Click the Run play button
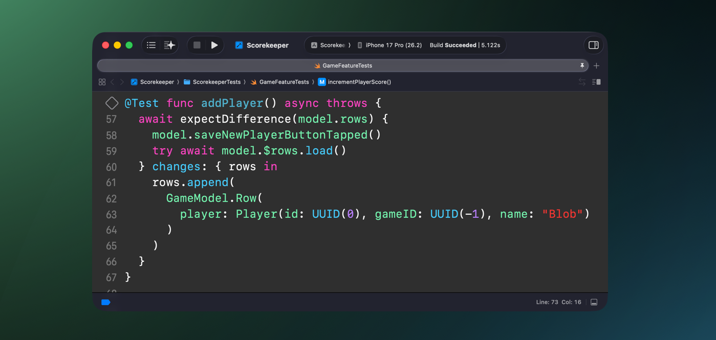The width and height of the screenshot is (716, 340). (214, 46)
